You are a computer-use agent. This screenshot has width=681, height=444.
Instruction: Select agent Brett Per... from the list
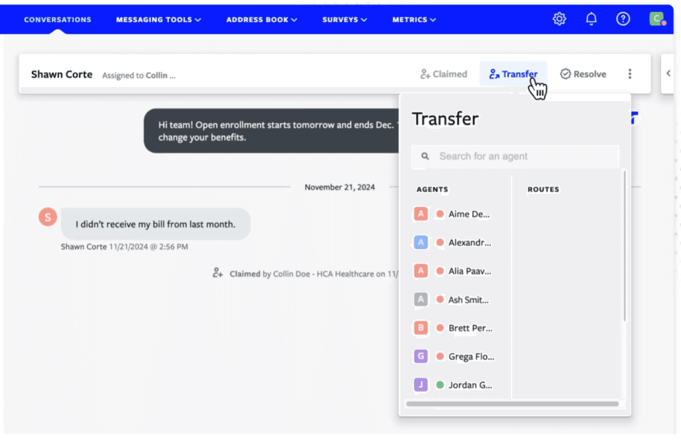point(470,328)
